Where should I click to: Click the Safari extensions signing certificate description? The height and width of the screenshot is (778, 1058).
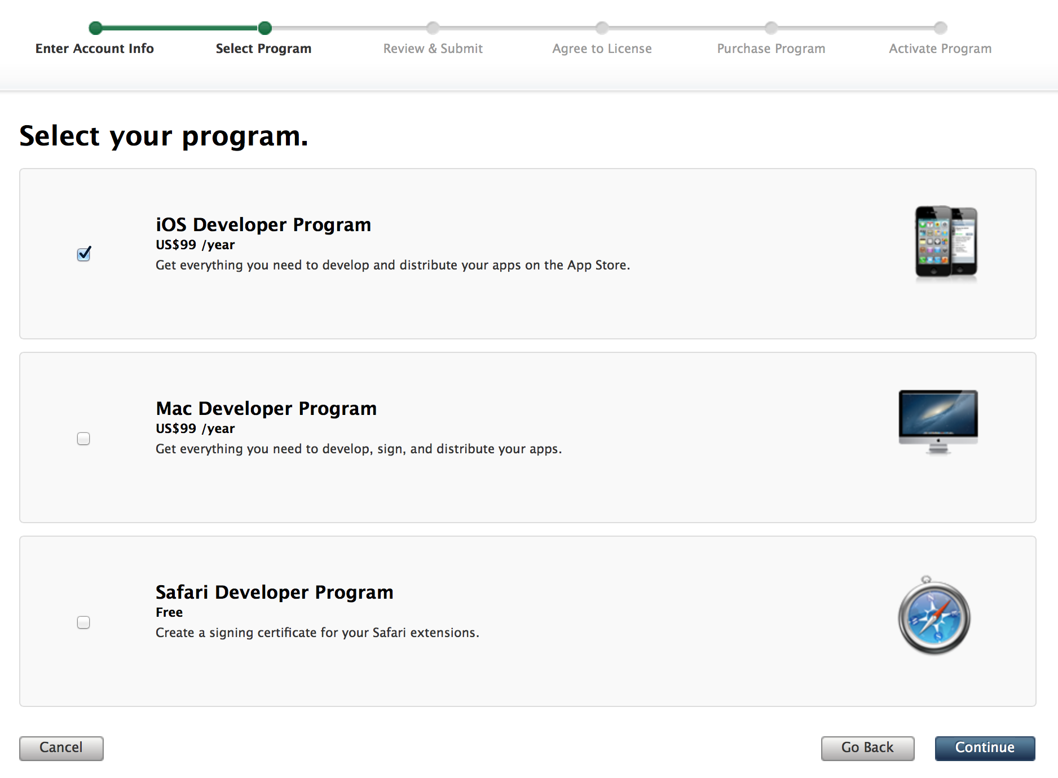tap(318, 633)
